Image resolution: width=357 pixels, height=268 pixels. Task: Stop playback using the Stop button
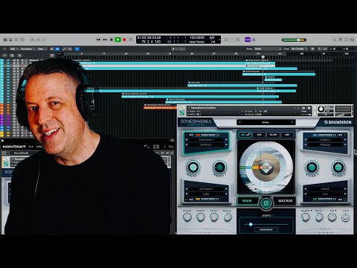(112, 39)
